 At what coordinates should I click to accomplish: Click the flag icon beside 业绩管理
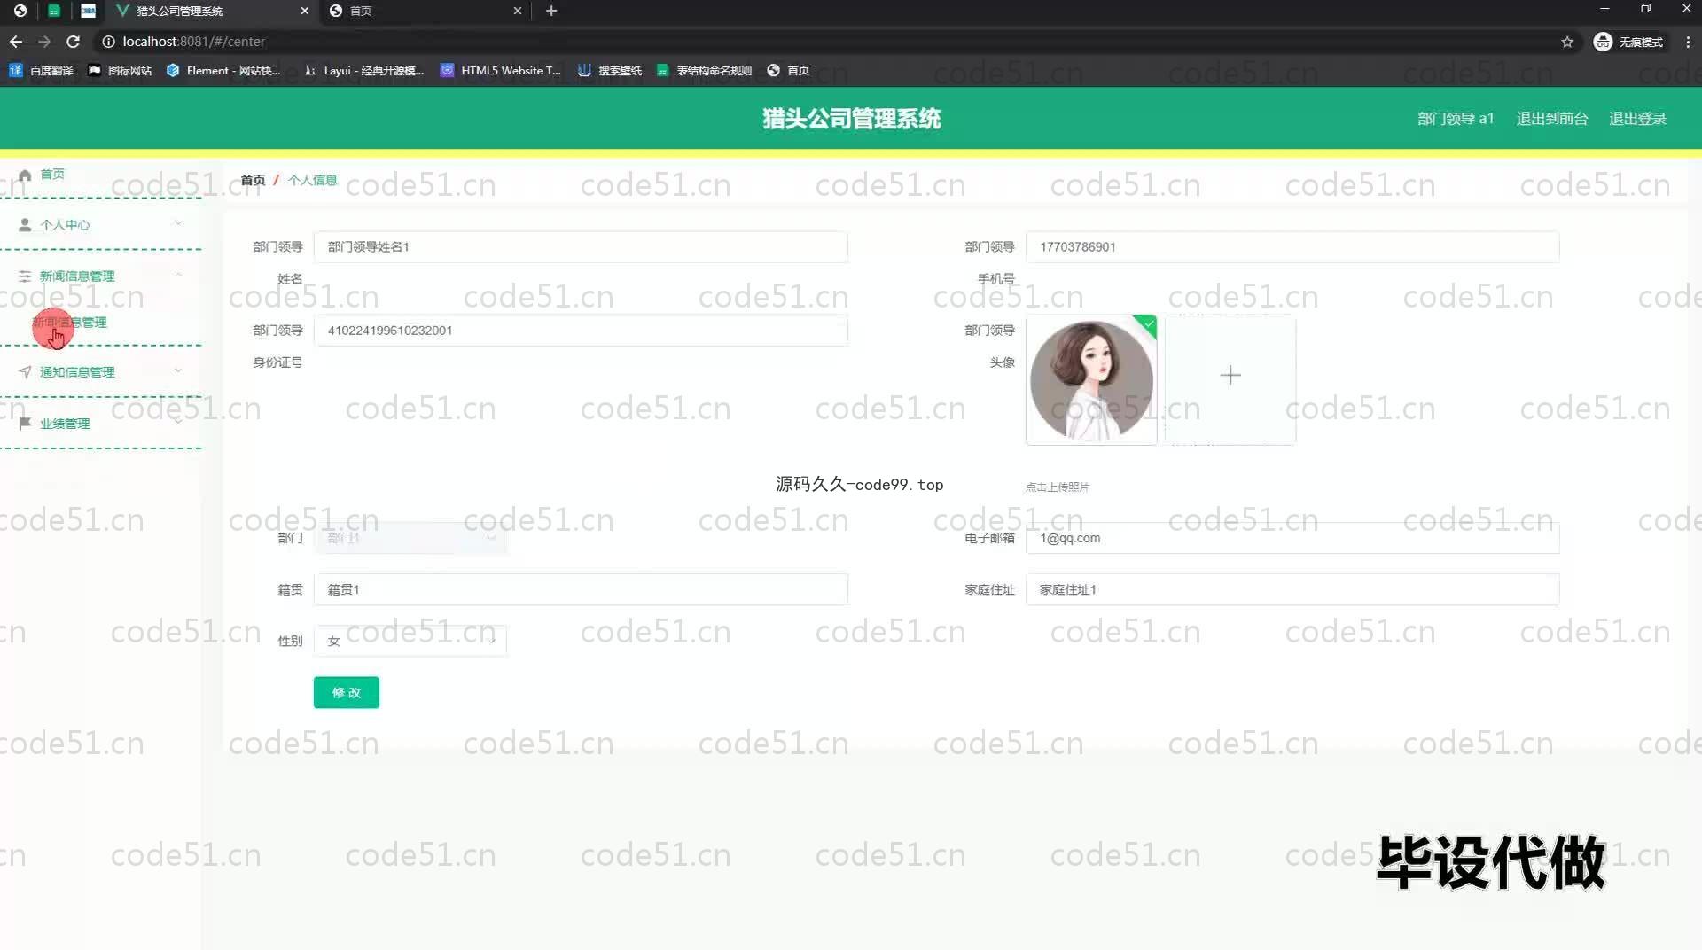click(25, 424)
